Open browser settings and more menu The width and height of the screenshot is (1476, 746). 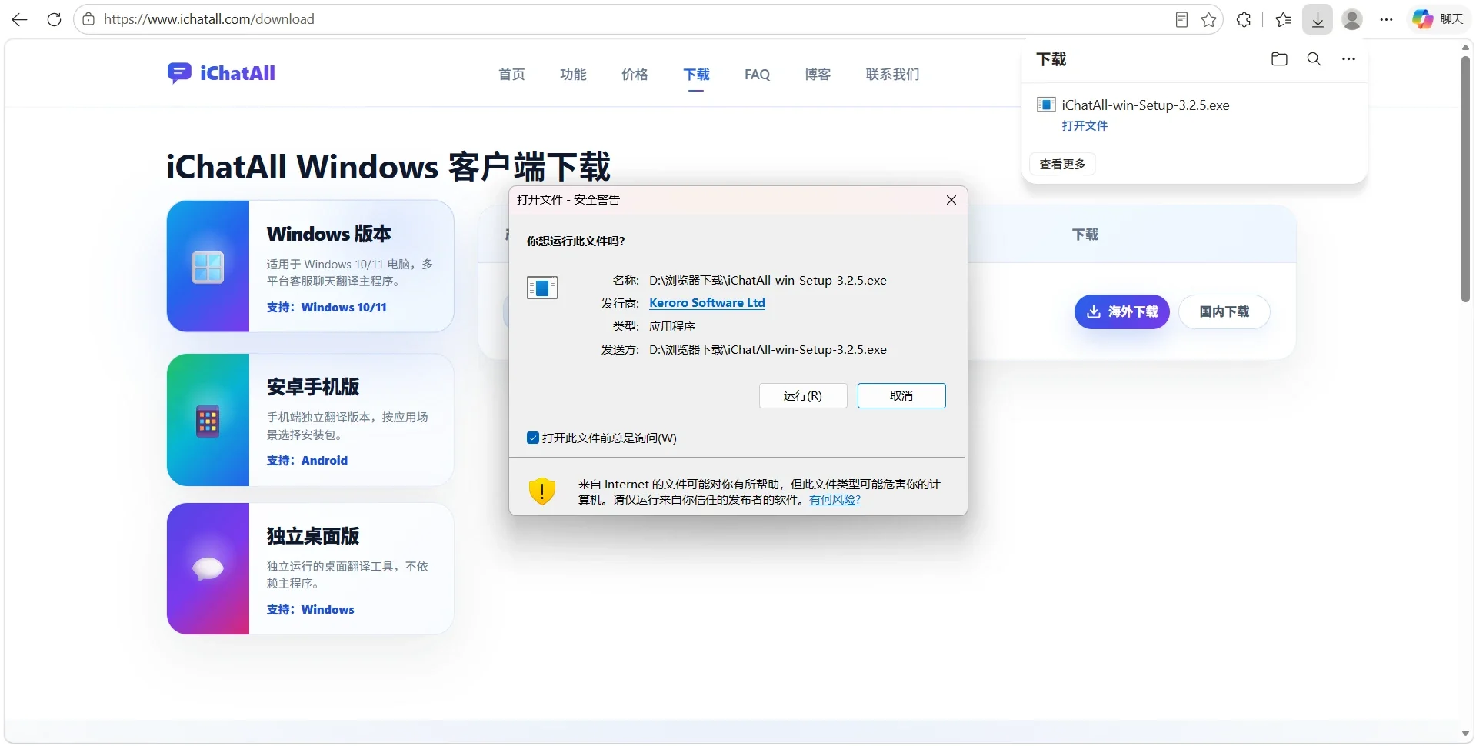pyautogui.click(x=1386, y=20)
